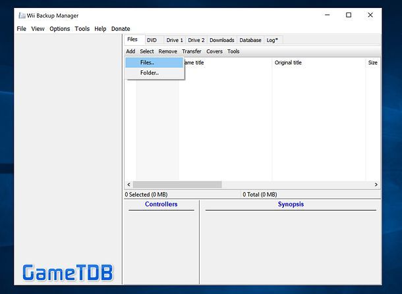402x294 pixels.
Task: Switch to the Downloads tab
Action: [222, 40]
